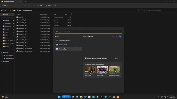
Task: Open Bing chat icon in search panel
Action: (x=120, y=37)
